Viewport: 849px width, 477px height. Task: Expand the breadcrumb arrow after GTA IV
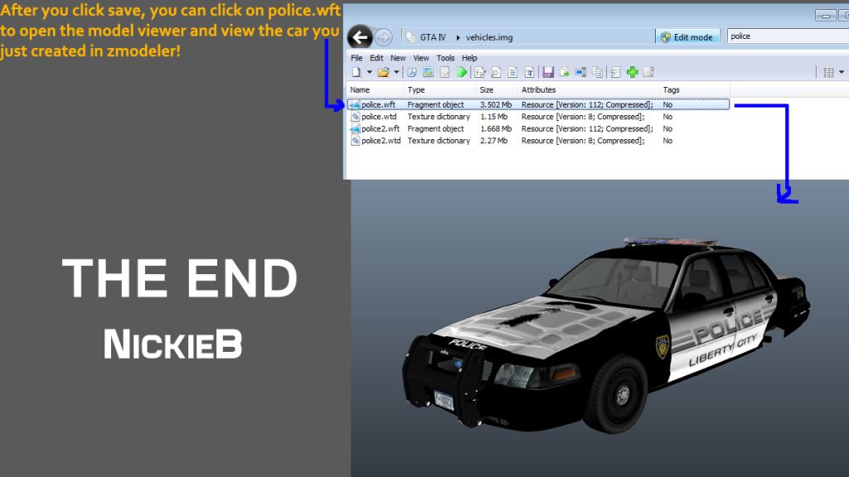[x=458, y=37]
